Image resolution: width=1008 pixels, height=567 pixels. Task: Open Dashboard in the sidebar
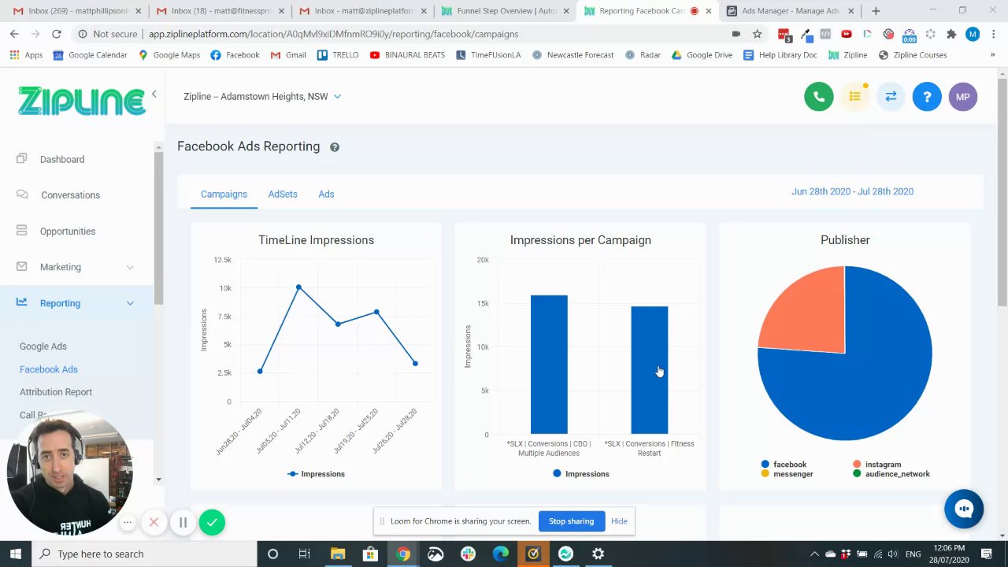[x=62, y=159]
